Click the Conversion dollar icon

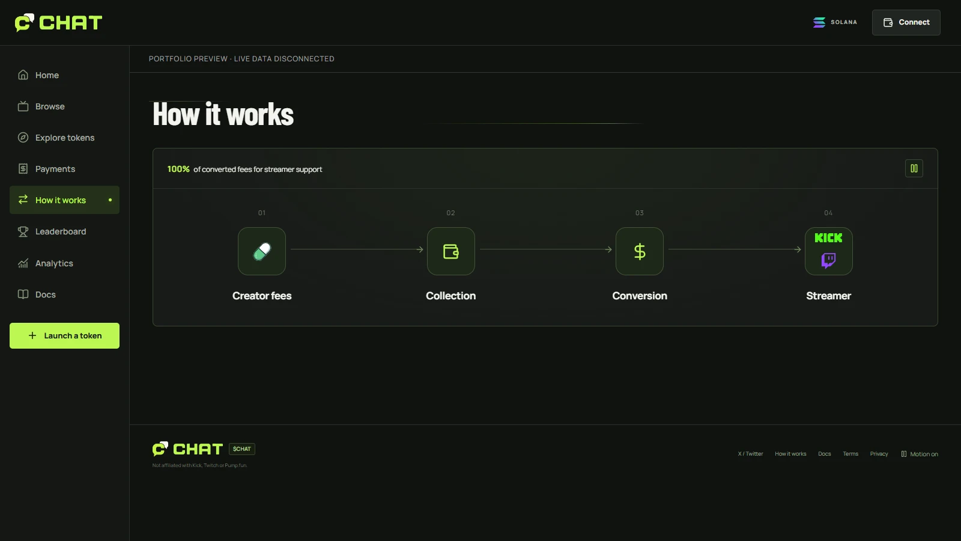640,251
